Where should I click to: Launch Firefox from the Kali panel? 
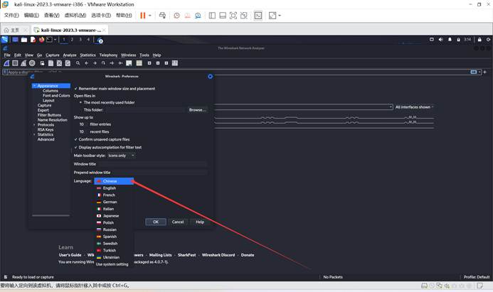[x=41, y=40]
